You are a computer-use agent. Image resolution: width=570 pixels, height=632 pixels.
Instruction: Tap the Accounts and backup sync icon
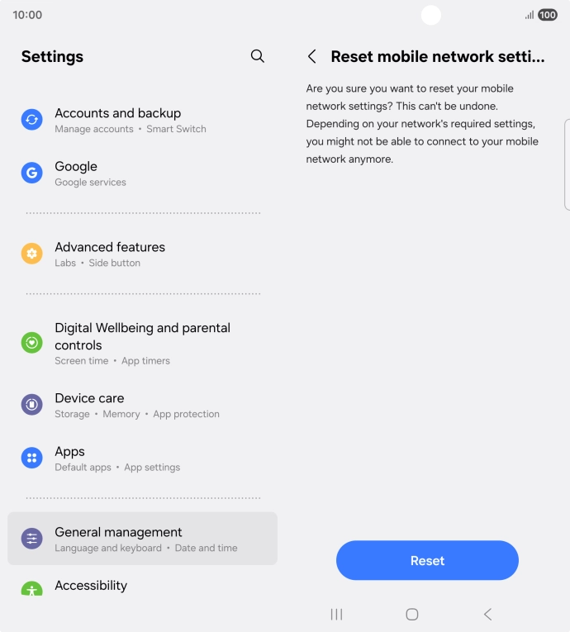[x=32, y=120]
